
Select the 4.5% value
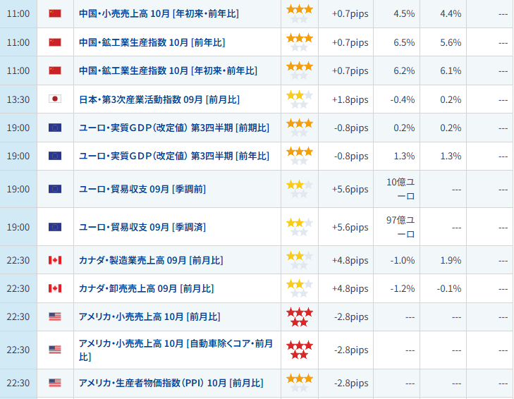point(404,14)
